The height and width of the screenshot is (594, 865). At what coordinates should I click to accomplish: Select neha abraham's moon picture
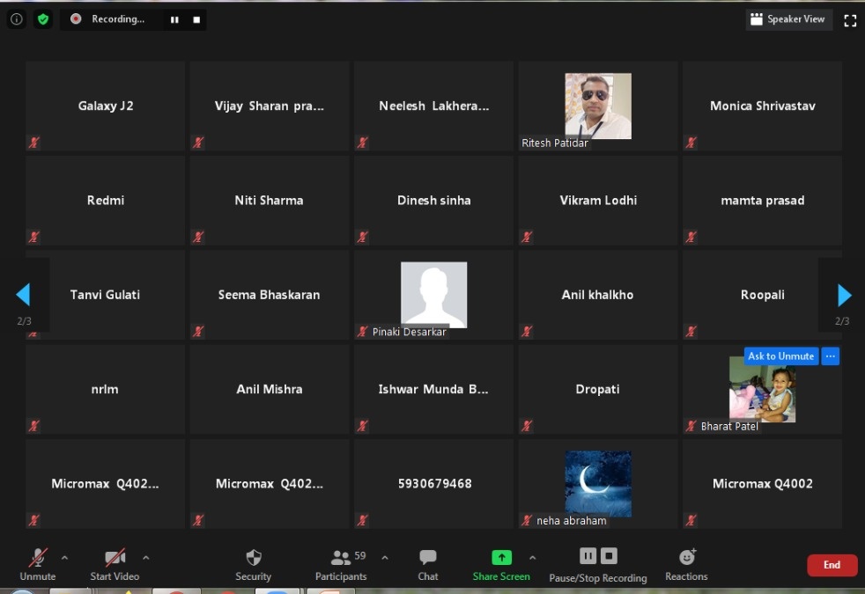(x=598, y=484)
